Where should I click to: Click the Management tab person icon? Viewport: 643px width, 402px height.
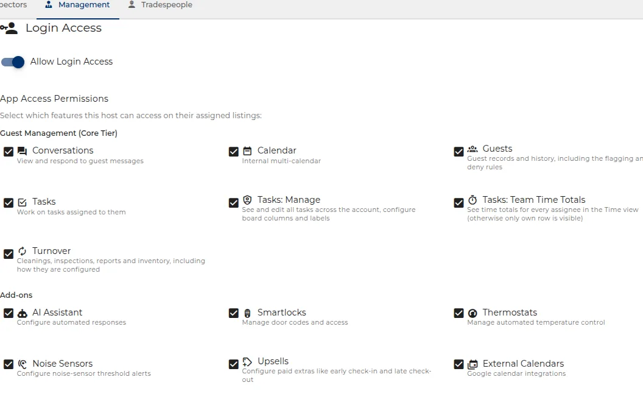[48, 4]
